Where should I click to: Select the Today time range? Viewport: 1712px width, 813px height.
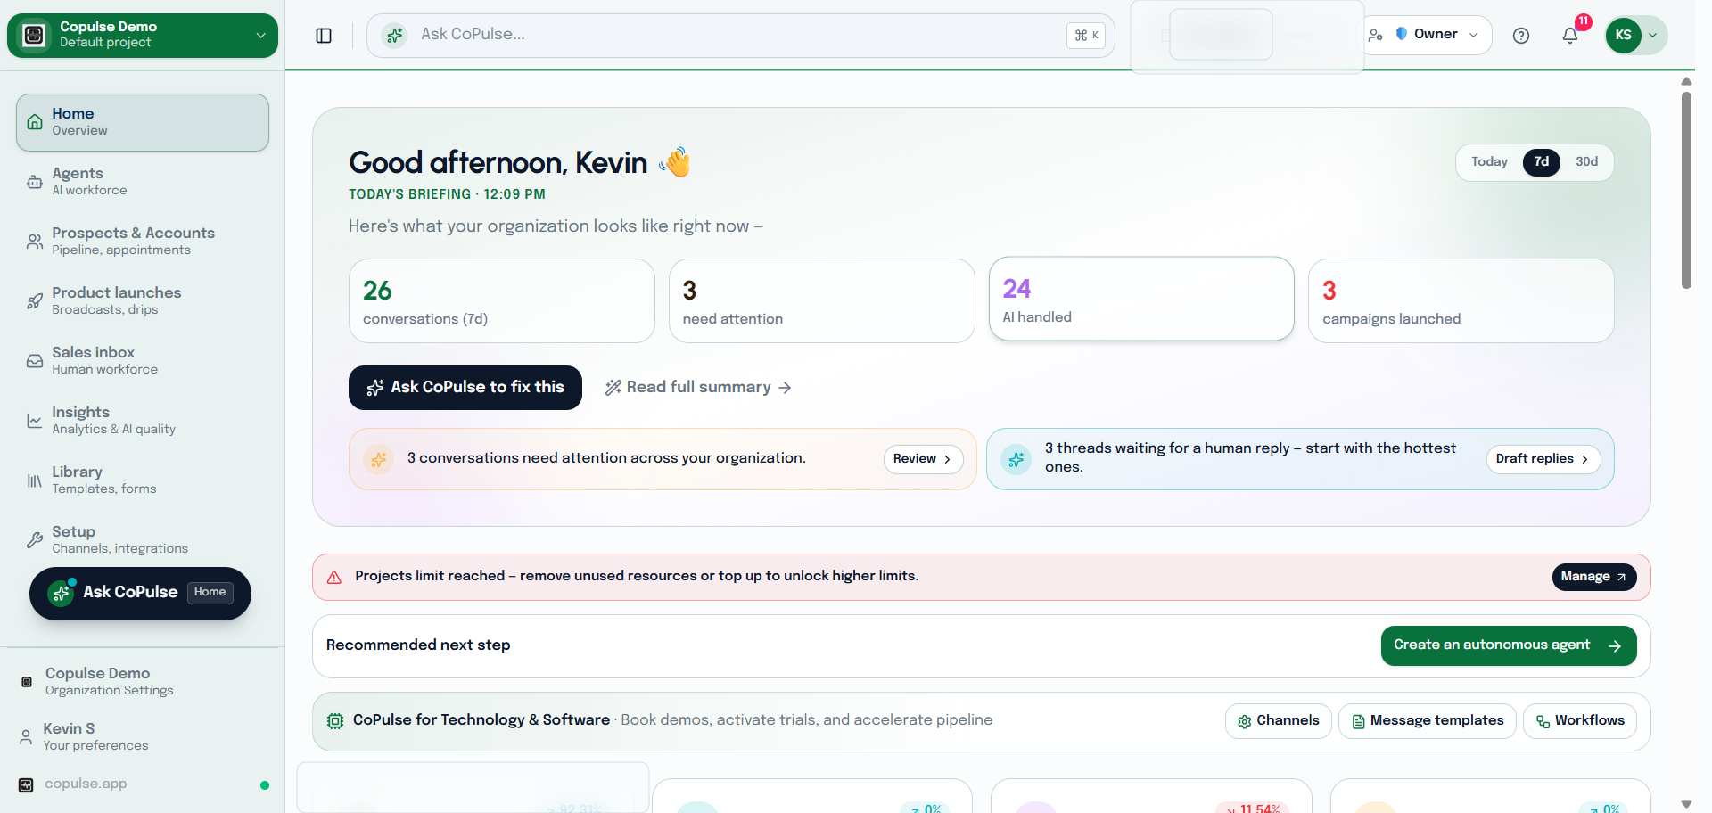pos(1489,162)
